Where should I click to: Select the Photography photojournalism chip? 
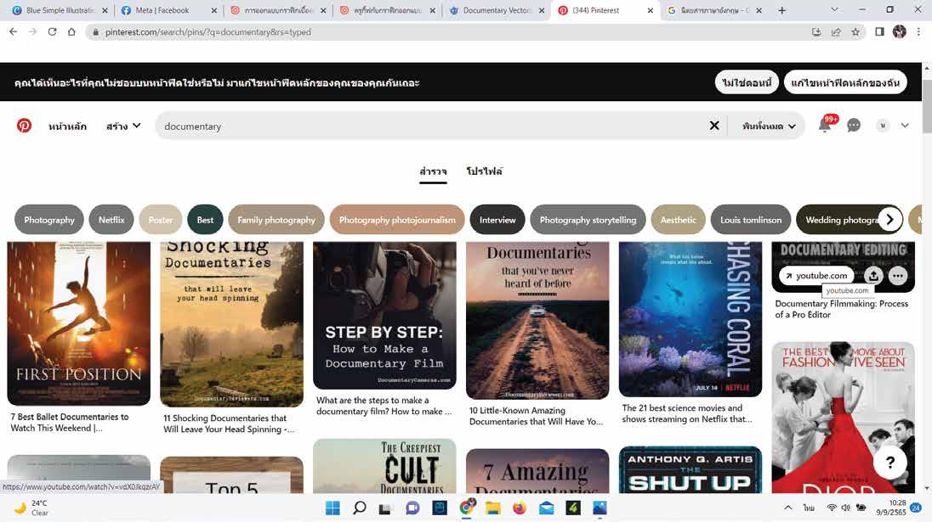(x=397, y=220)
